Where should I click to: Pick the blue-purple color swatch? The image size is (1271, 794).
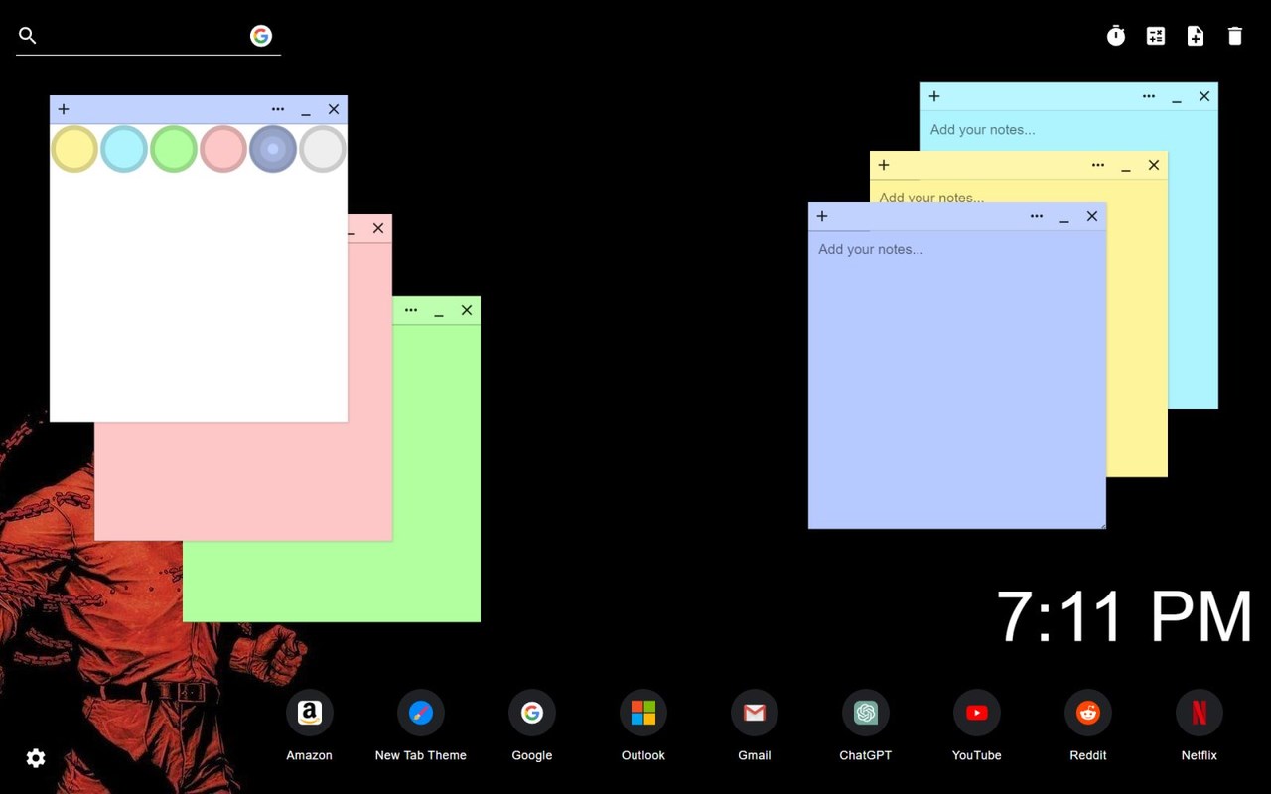coord(273,149)
